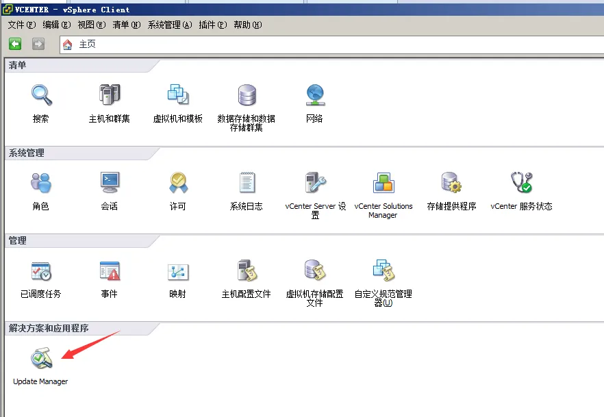Click the green back navigation arrow
The width and height of the screenshot is (604, 417).
click(x=14, y=44)
